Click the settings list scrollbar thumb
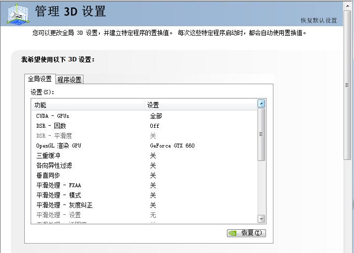The image size is (354, 253). click(x=261, y=134)
